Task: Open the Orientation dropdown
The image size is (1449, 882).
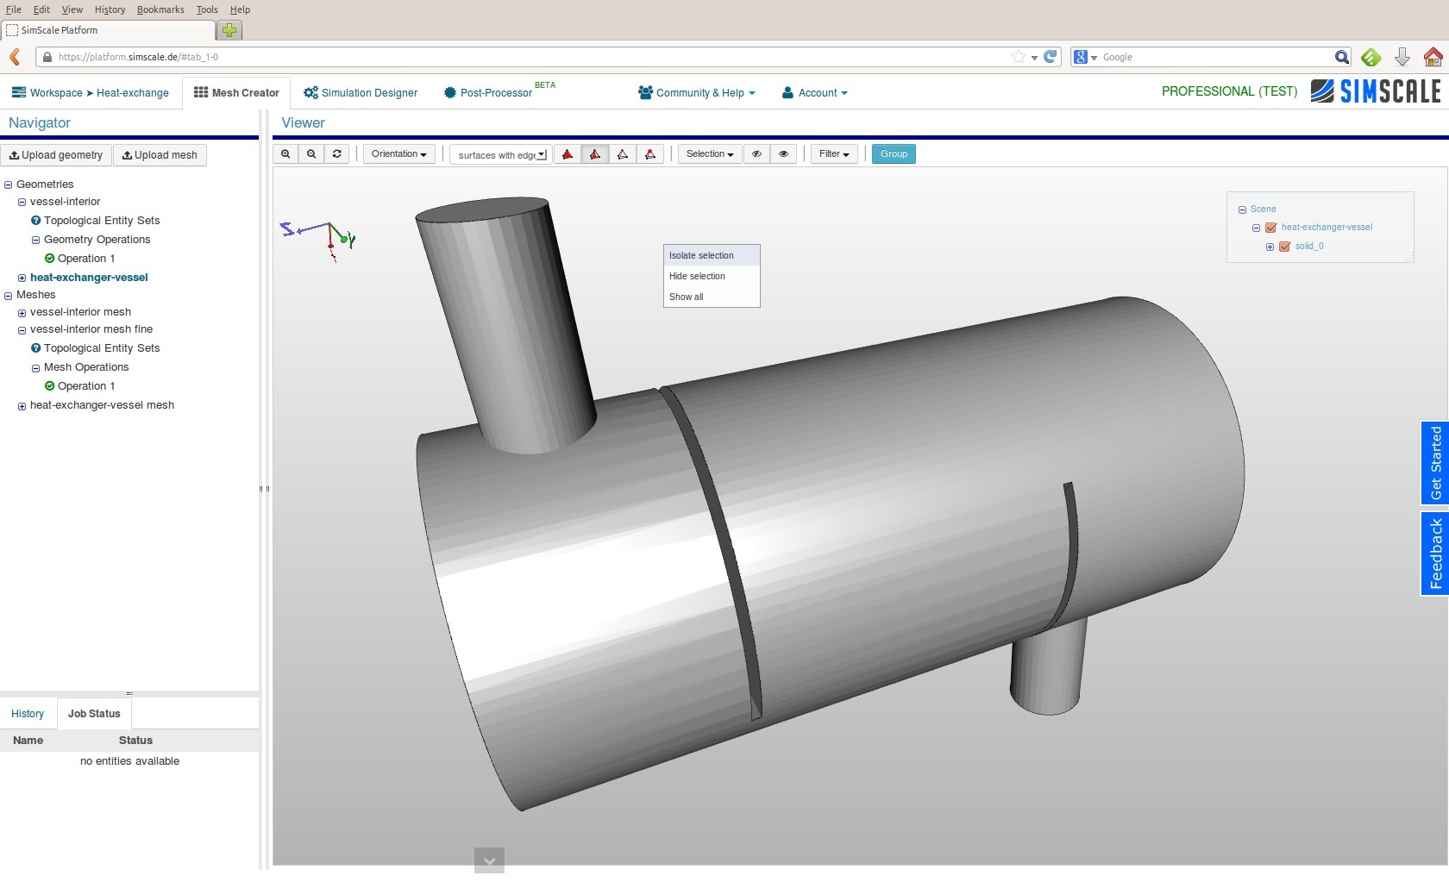Action: tap(398, 154)
